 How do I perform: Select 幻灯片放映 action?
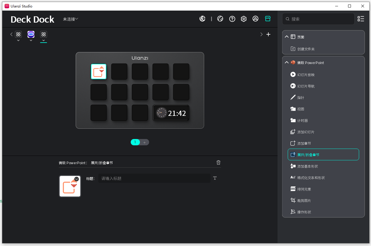coord(306,75)
